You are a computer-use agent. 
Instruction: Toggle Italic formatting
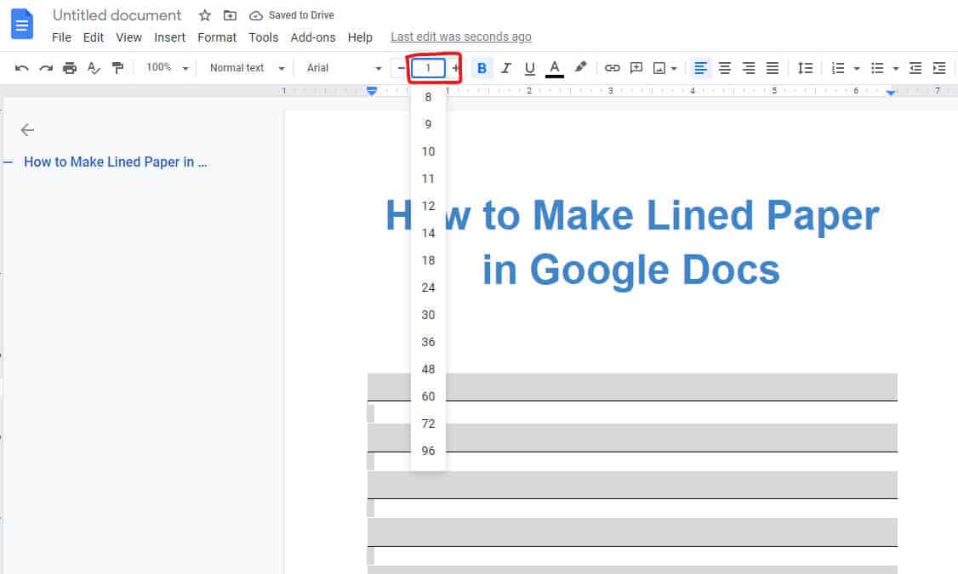click(x=506, y=68)
